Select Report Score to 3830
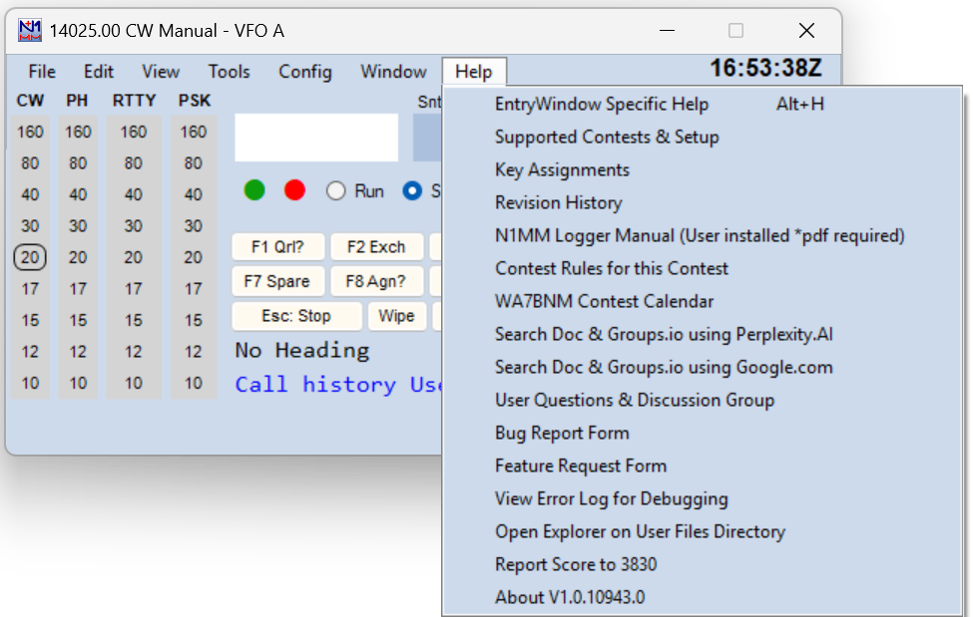 click(576, 564)
